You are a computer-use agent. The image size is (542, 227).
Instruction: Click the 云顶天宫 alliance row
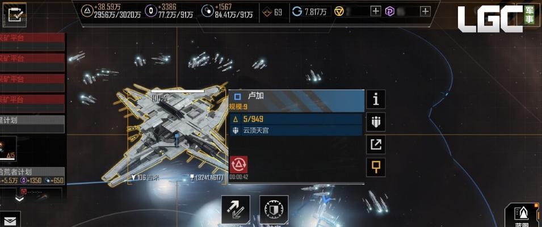pyautogui.click(x=296, y=131)
